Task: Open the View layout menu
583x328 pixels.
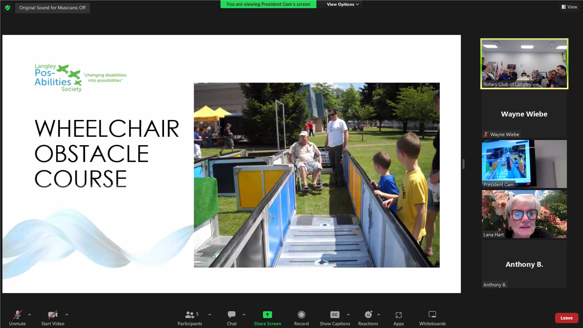Action: point(569,7)
